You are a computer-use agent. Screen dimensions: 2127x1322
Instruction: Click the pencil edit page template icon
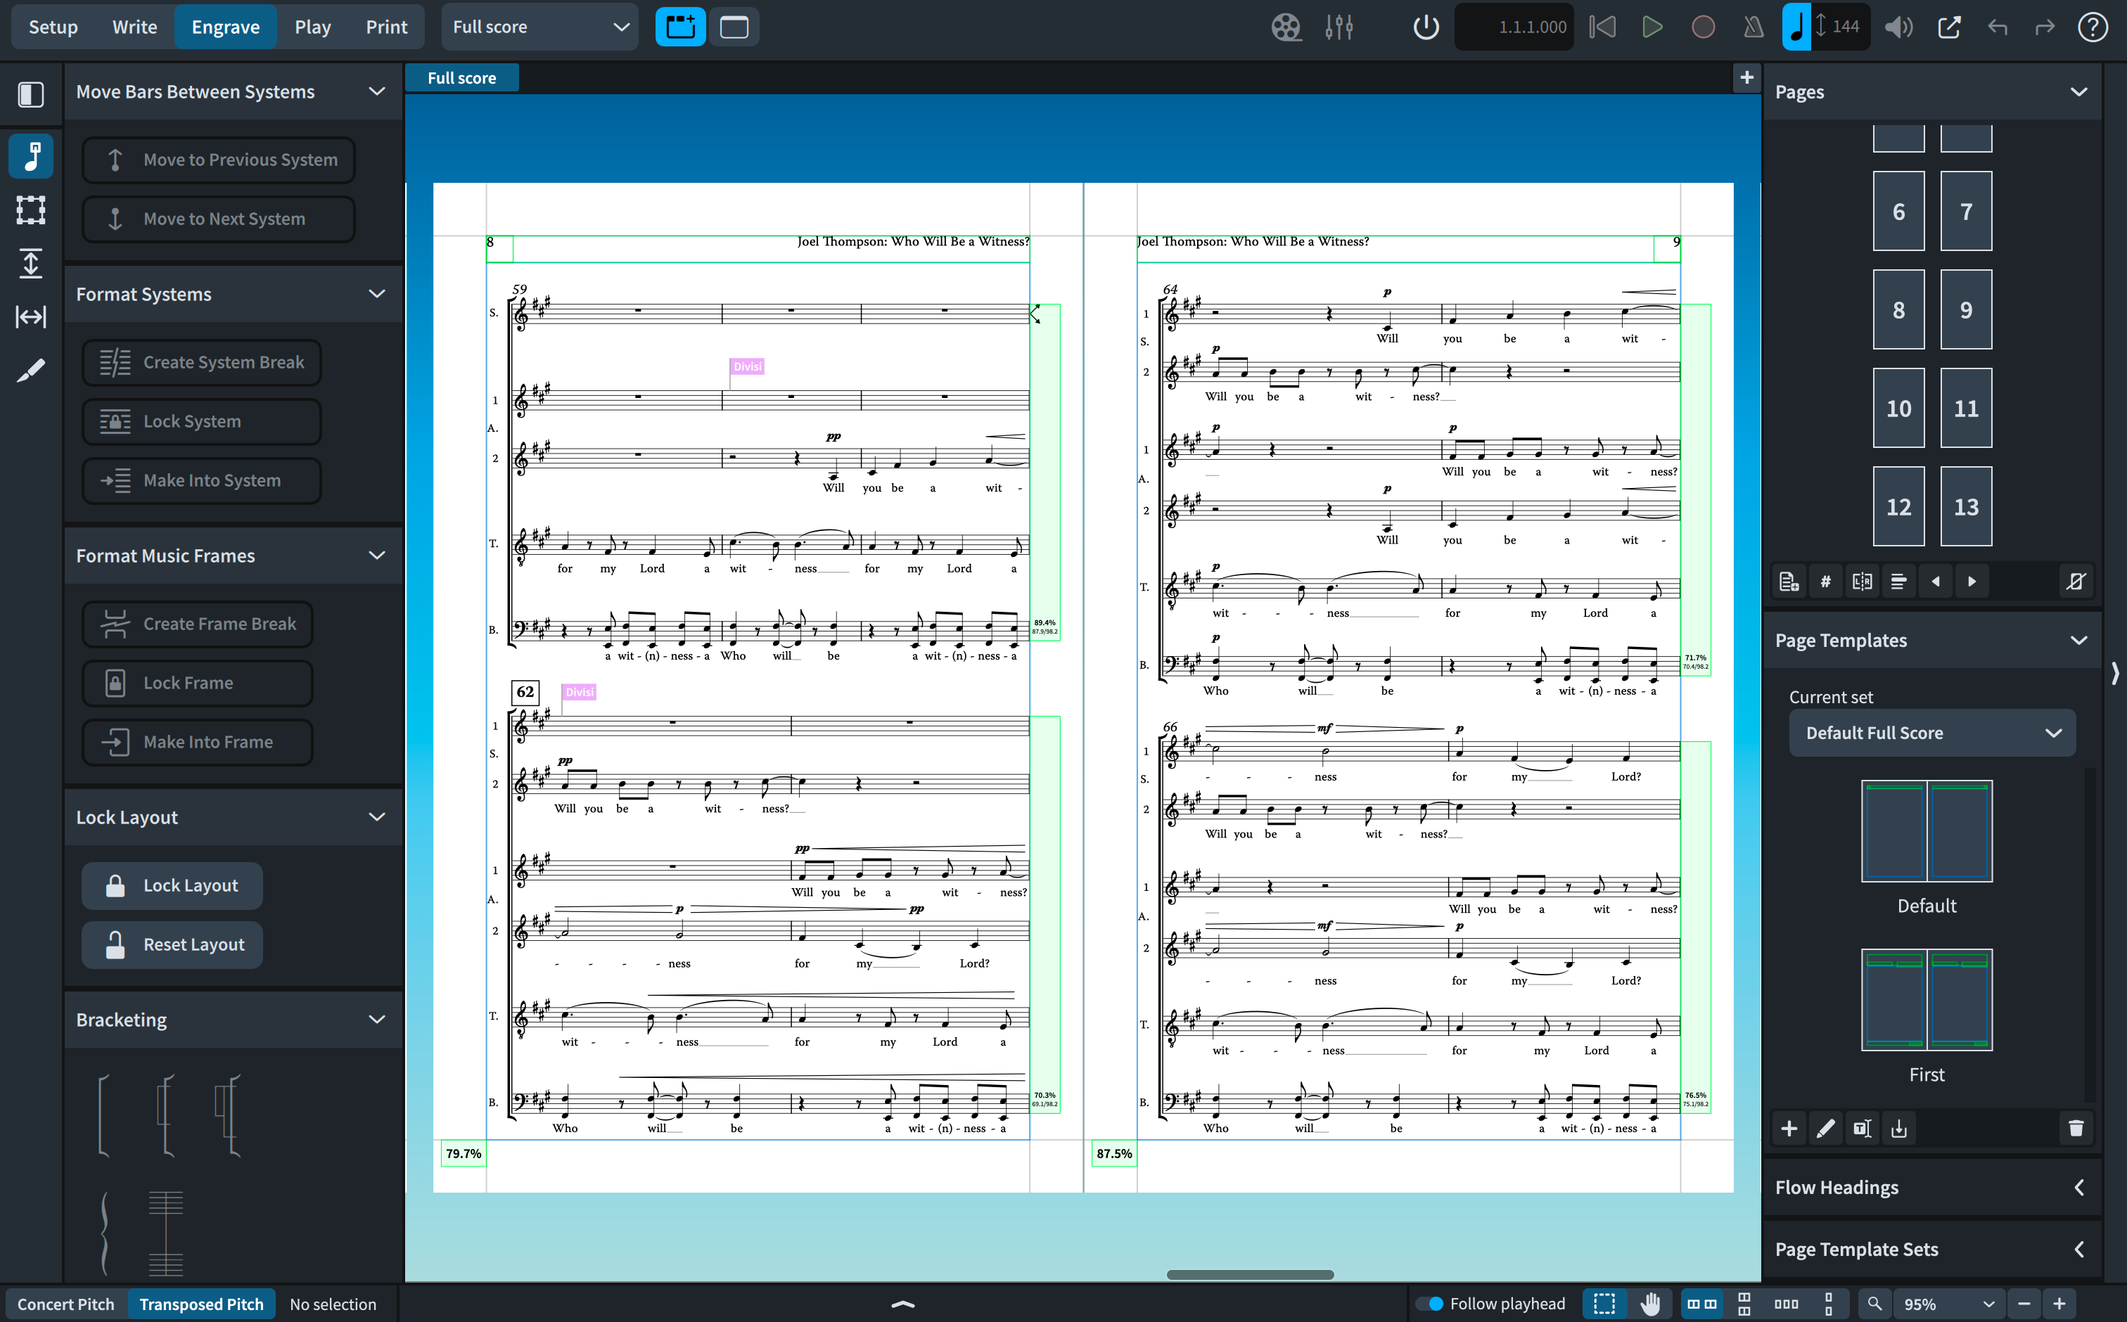point(1826,1129)
